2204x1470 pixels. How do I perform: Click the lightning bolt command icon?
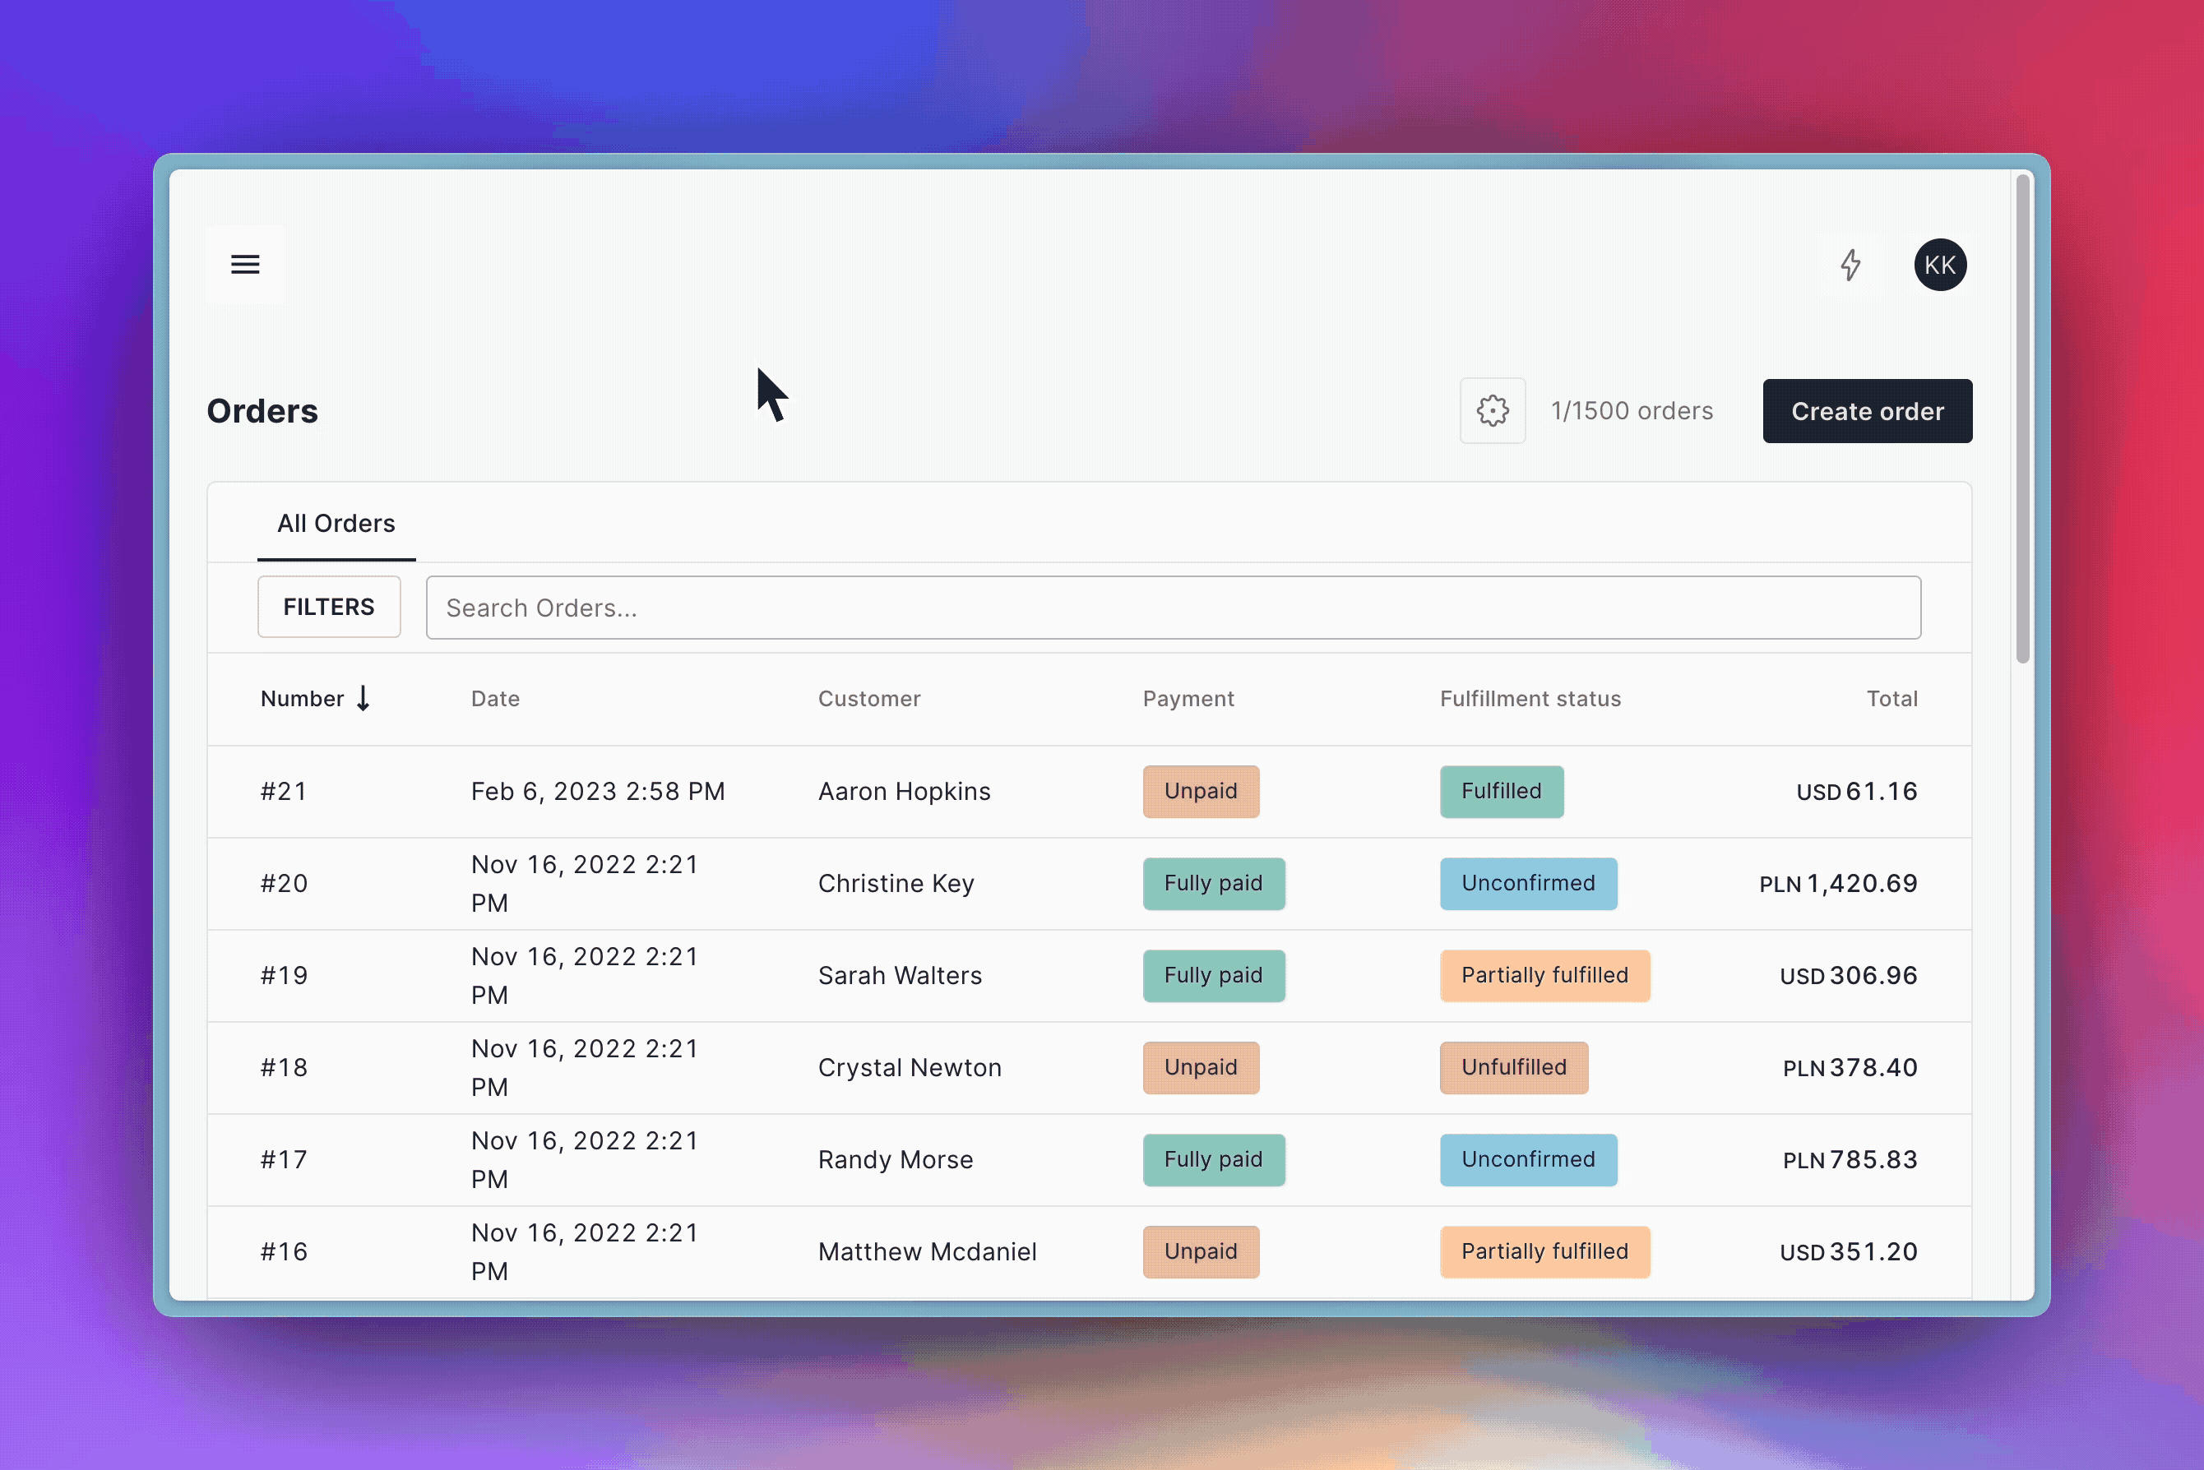click(1850, 265)
